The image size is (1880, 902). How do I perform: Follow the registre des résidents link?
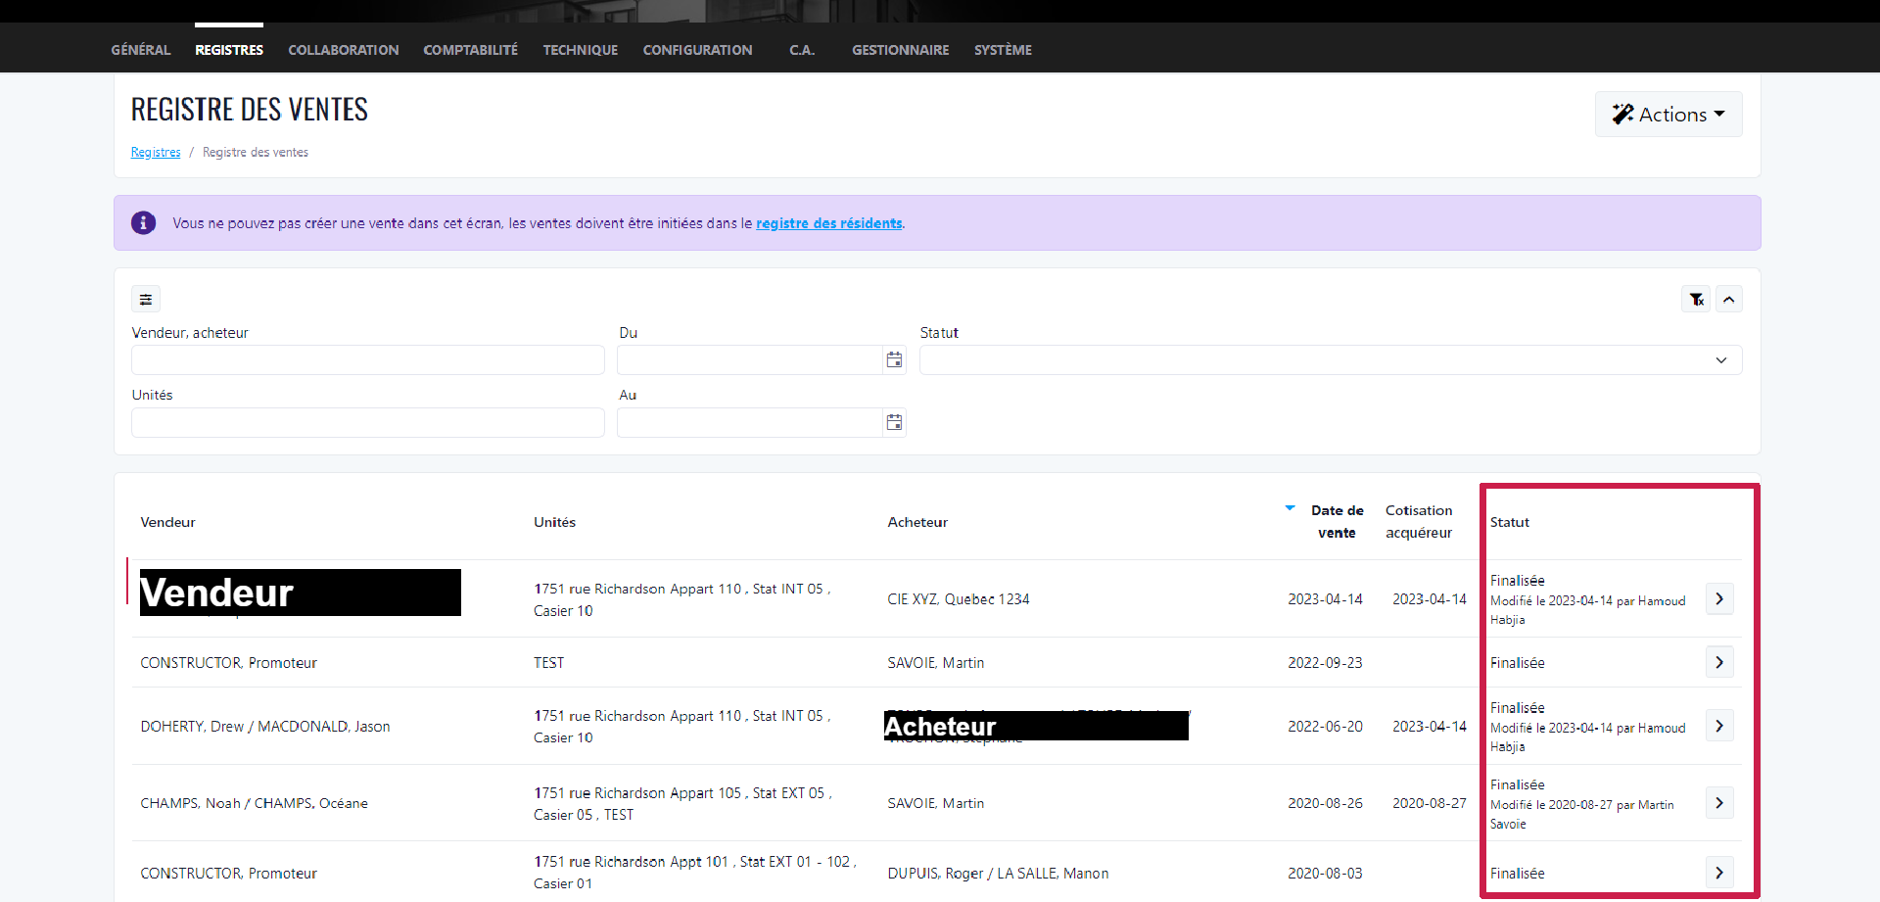[828, 223]
